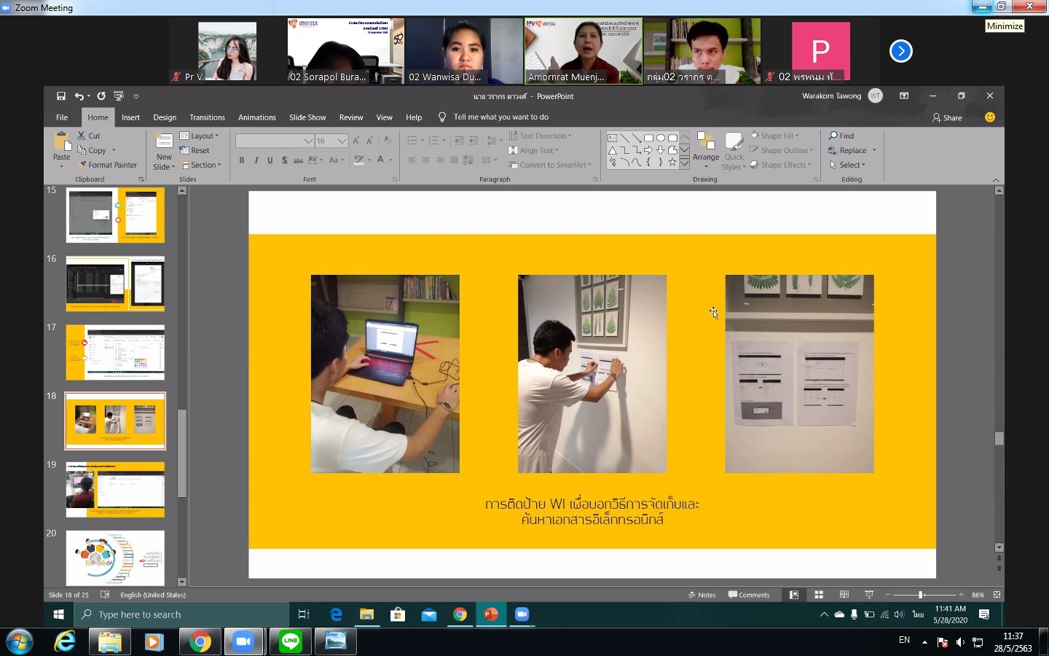
Task: Open Customize Quick Access Toolbar dropdown
Action: point(136,96)
